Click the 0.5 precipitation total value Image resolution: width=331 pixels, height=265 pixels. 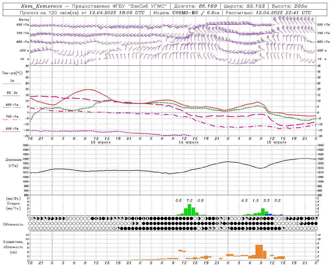click(x=178, y=200)
